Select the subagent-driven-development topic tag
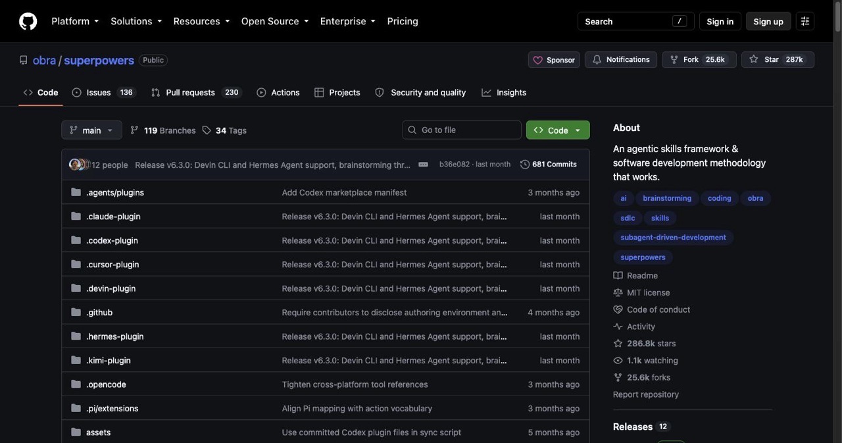The image size is (842, 443). click(673, 238)
